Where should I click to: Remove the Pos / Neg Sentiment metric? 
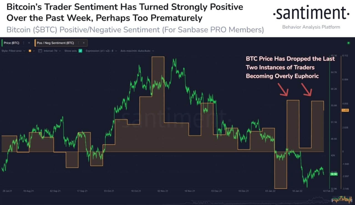coord(84,43)
